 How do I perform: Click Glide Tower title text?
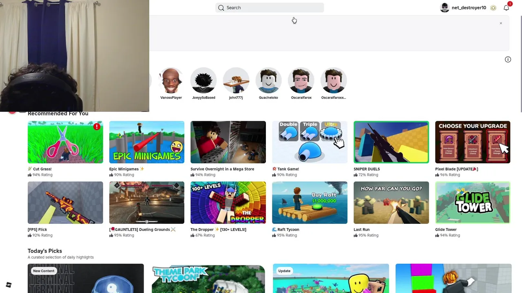pyautogui.click(x=446, y=230)
